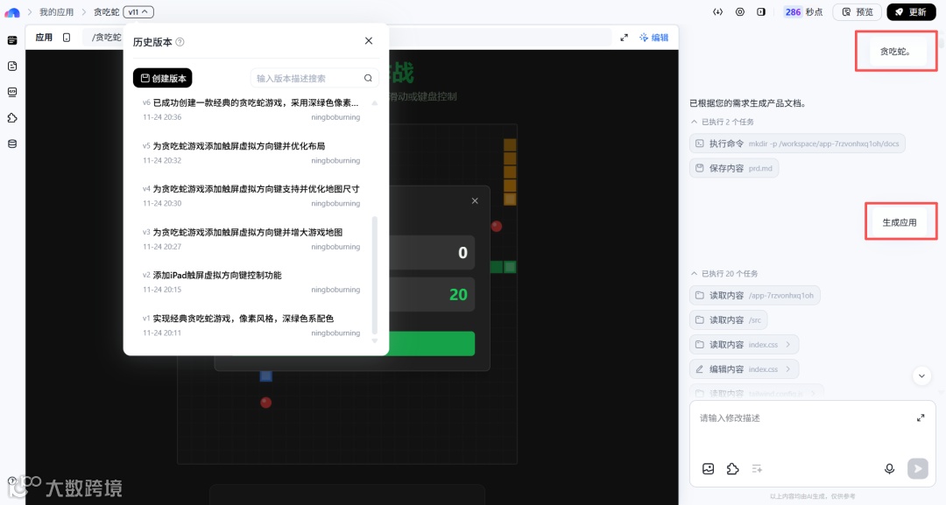Select version v3 增大游戏地图
Screen dimensions: 946x505
point(251,239)
